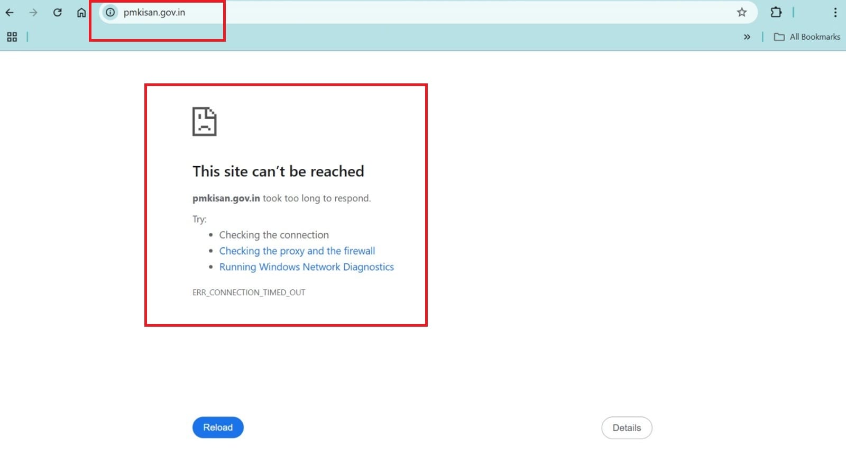
Task: Click the forward navigation arrow
Action: click(x=33, y=12)
